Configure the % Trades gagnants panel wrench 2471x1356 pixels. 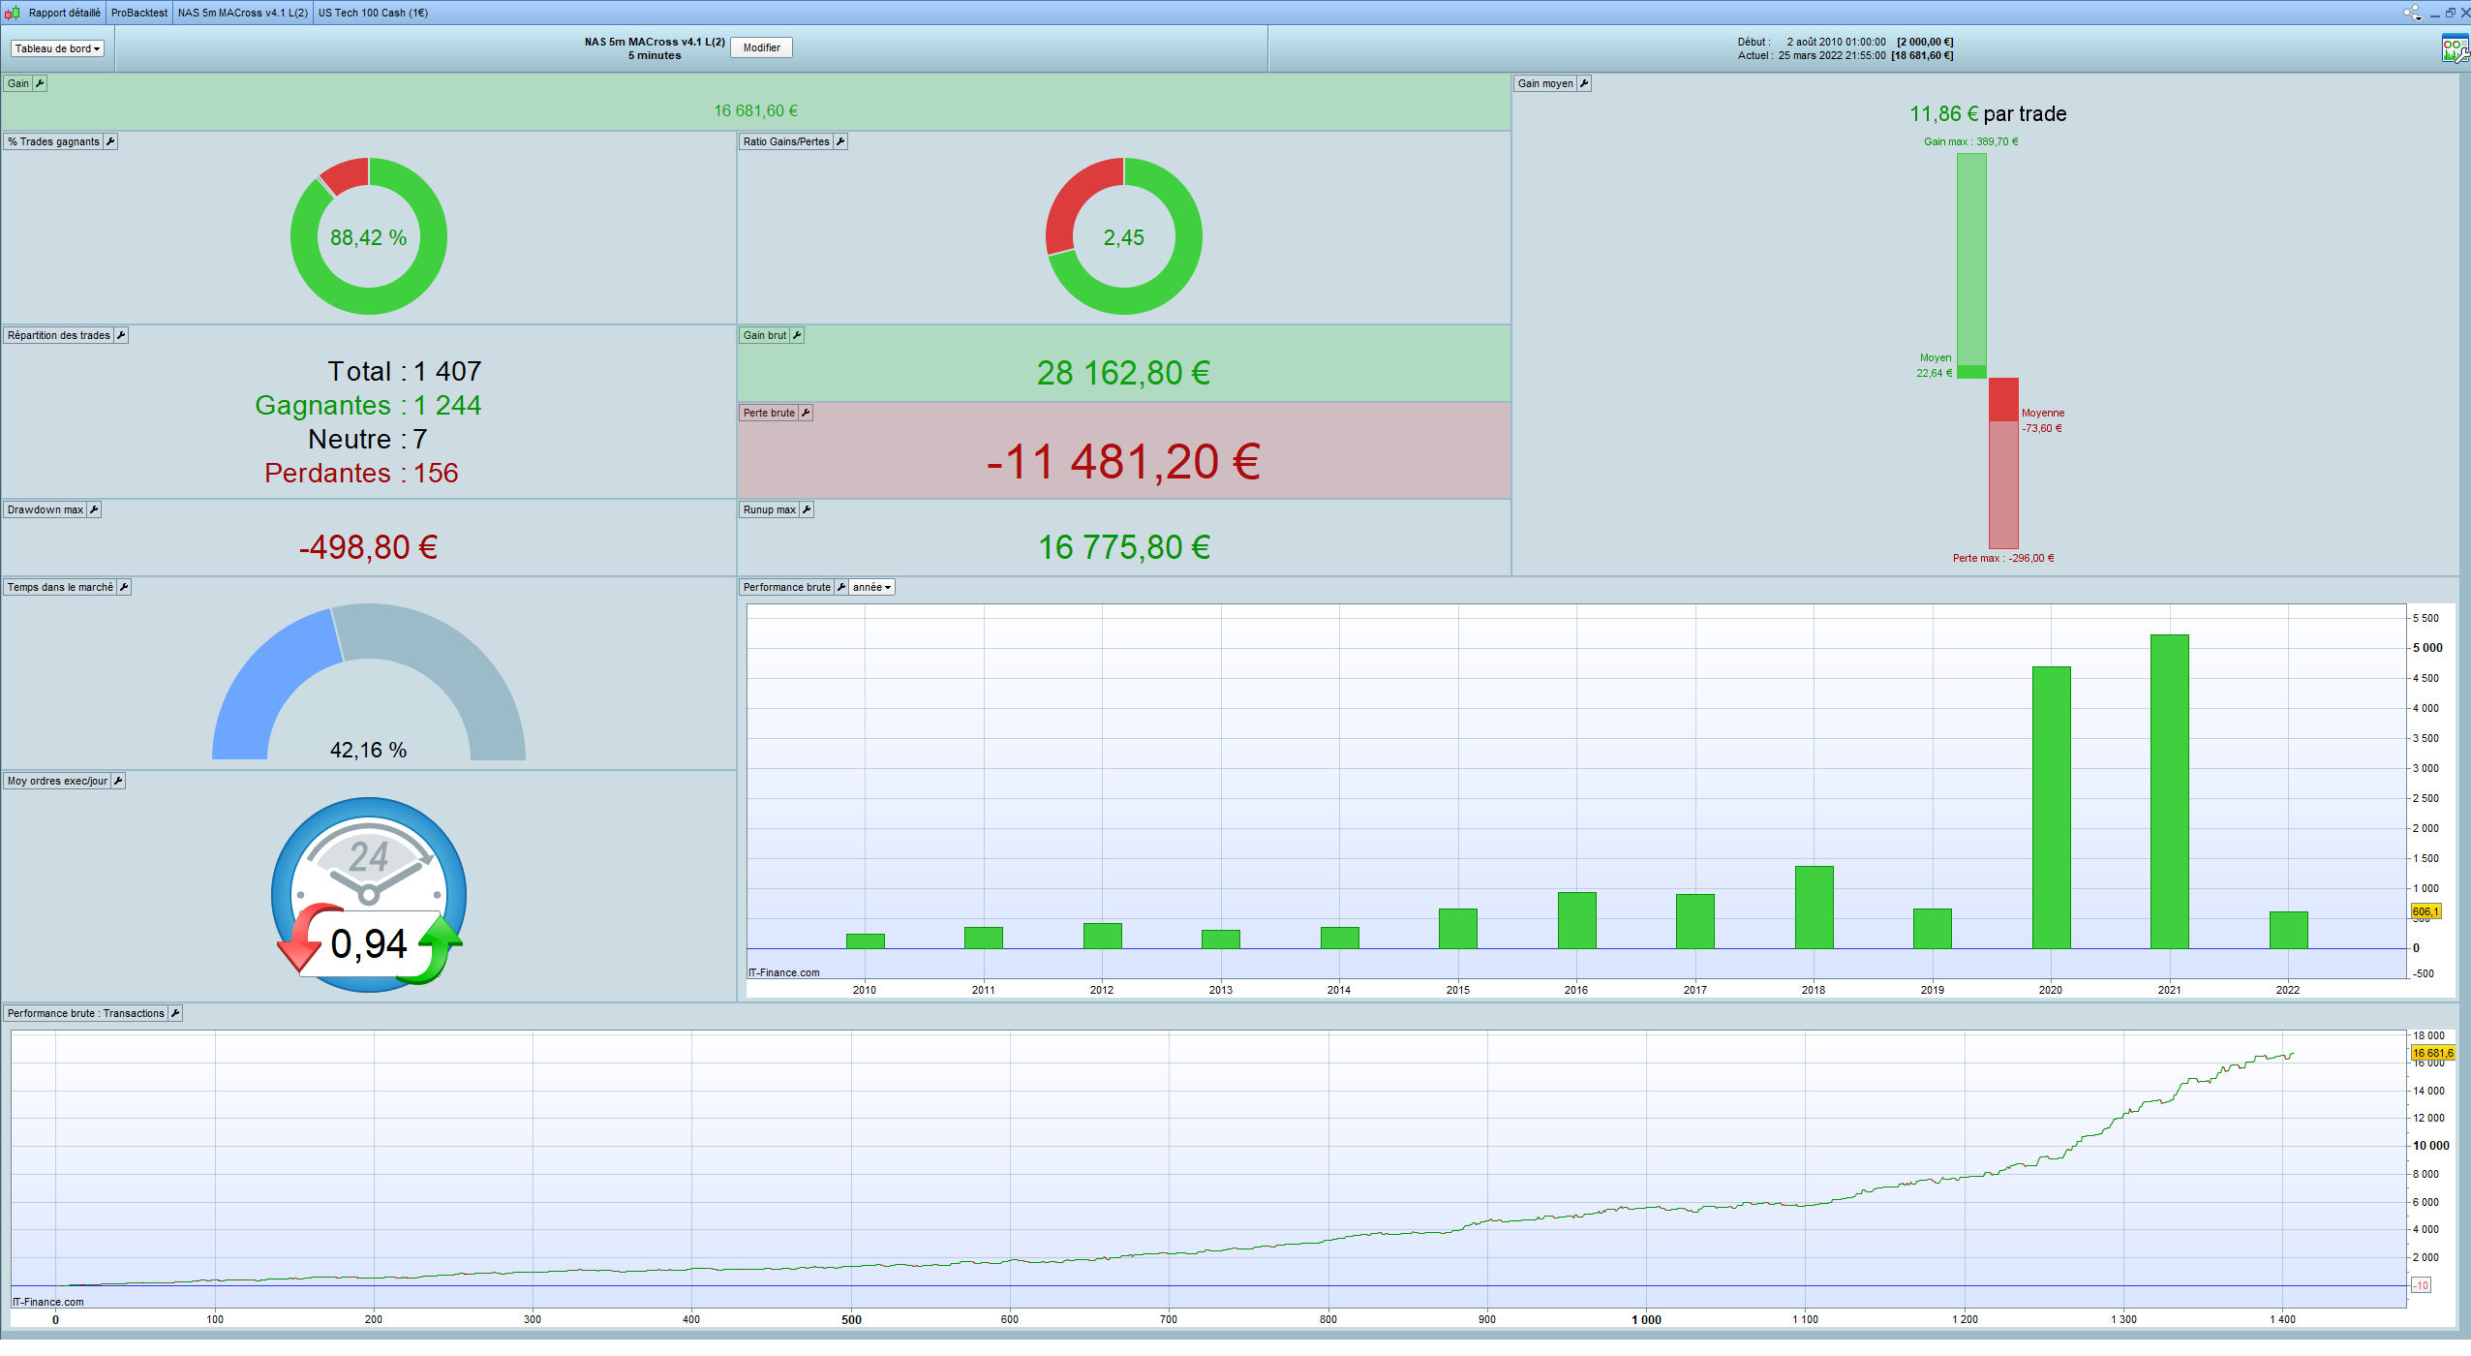point(110,141)
